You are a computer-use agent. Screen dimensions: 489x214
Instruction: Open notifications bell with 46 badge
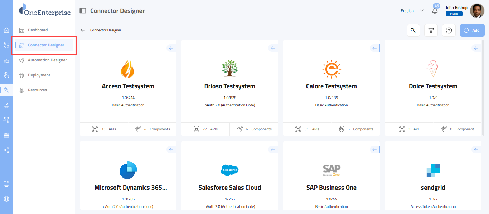tap(435, 11)
